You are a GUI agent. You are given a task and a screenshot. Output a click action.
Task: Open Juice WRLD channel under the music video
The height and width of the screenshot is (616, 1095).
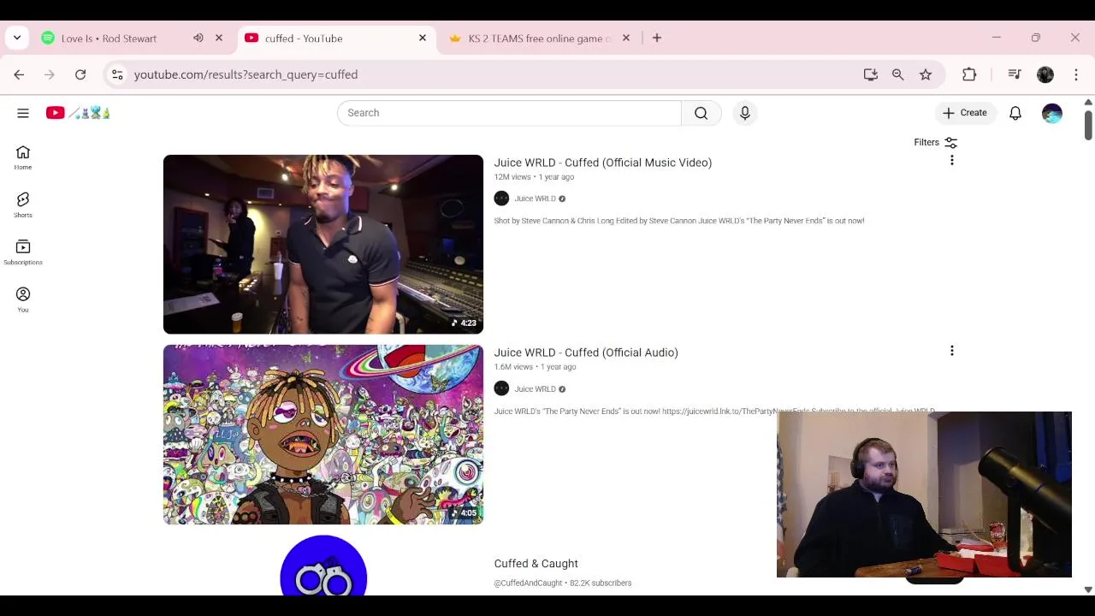(535, 198)
